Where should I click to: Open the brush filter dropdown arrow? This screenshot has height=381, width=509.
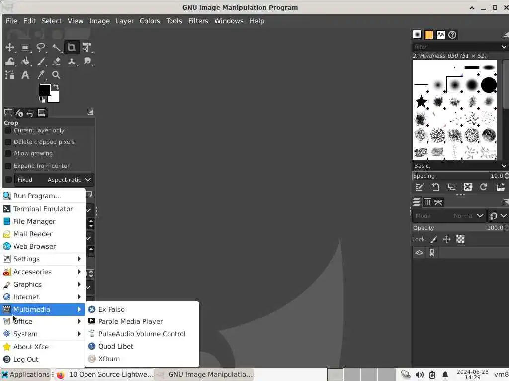click(504, 47)
